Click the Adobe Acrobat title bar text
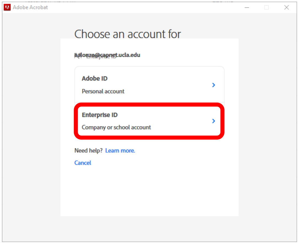299x244 pixels. pyautogui.click(x=30, y=7)
